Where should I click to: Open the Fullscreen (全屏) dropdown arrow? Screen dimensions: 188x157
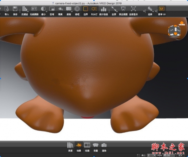point(117,12)
